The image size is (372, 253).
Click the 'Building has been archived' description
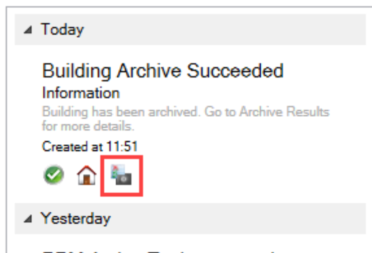tap(121, 111)
